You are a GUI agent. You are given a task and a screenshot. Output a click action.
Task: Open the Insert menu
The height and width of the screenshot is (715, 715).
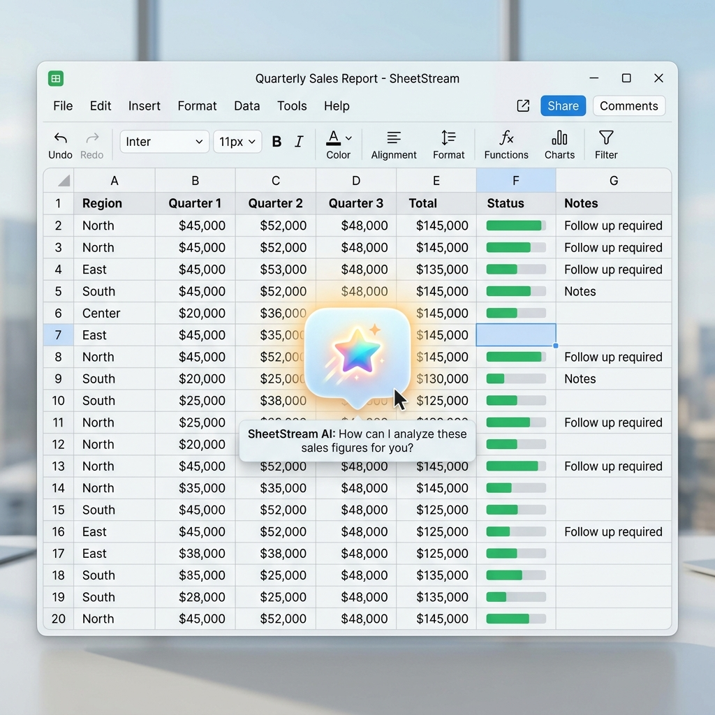click(x=144, y=106)
